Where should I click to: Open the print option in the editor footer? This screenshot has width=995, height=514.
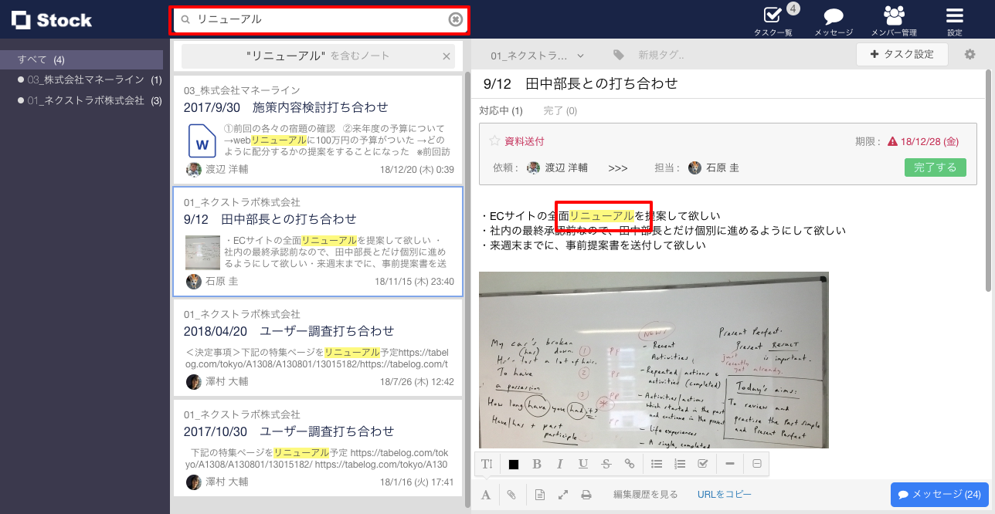coord(586,494)
